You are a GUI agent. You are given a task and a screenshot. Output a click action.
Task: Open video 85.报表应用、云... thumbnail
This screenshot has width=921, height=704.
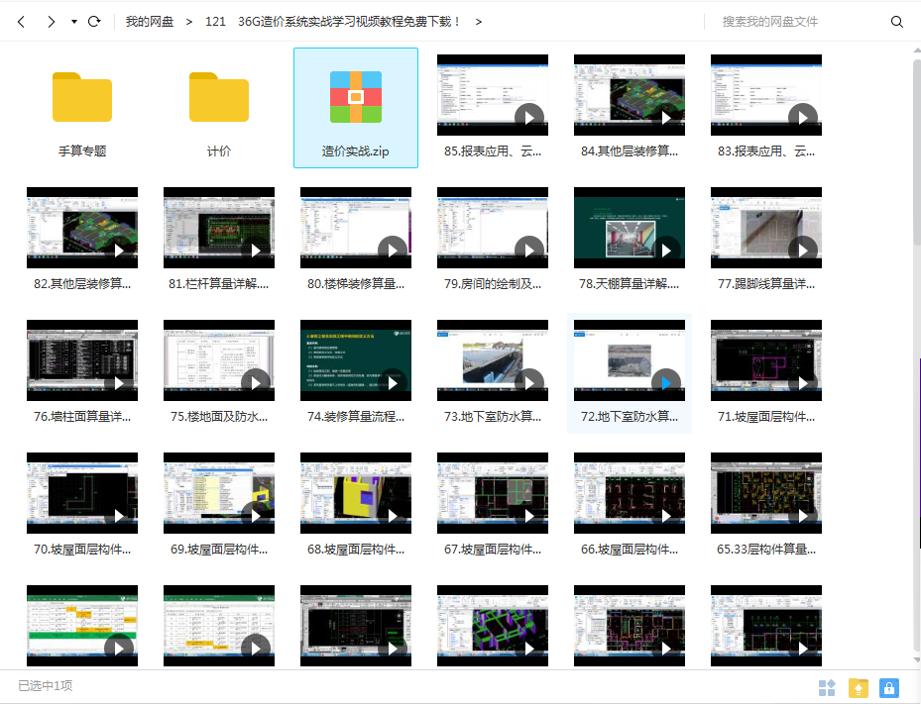[493, 95]
